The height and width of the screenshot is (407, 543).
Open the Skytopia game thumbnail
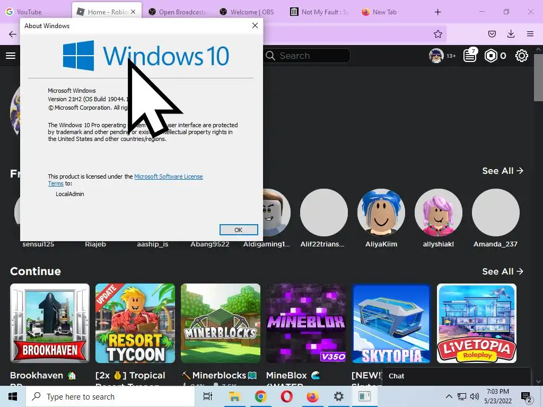coord(391,323)
